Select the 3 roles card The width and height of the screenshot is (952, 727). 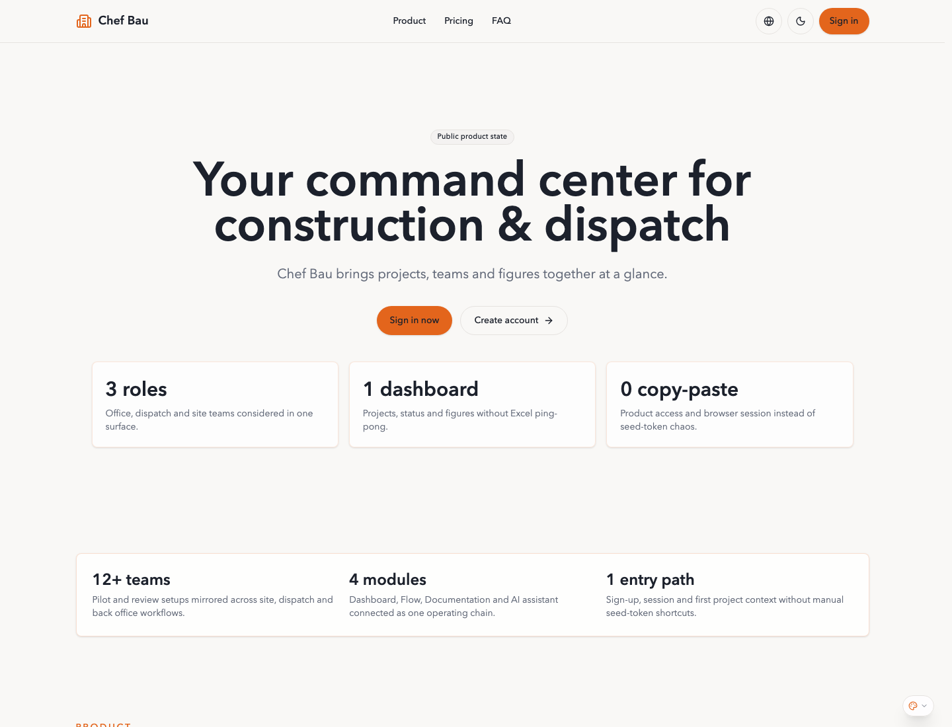point(215,404)
